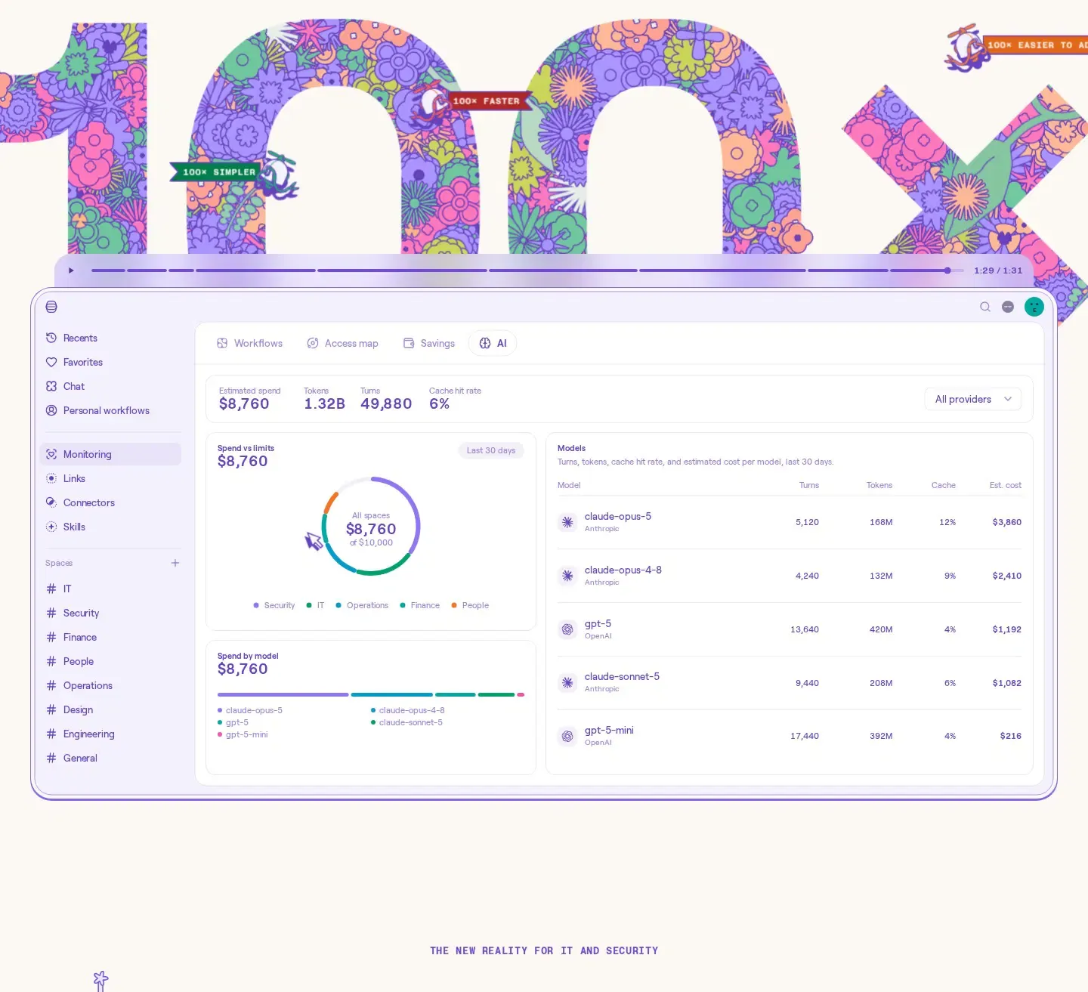Click the claude-opus-4-8 legend entry
The width and height of the screenshot is (1088, 992).
click(x=408, y=710)
